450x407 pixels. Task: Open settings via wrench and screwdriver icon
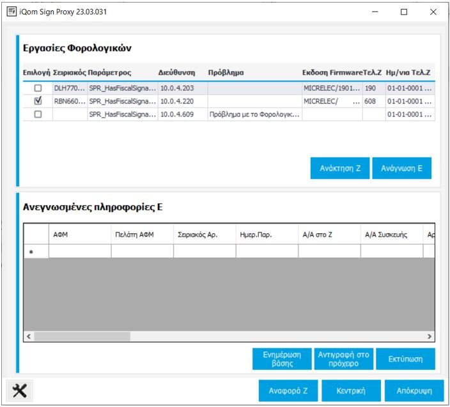click(x=20, y=392)
